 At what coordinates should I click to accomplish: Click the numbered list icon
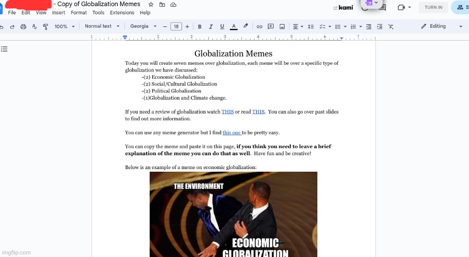[x=353, y=27]
